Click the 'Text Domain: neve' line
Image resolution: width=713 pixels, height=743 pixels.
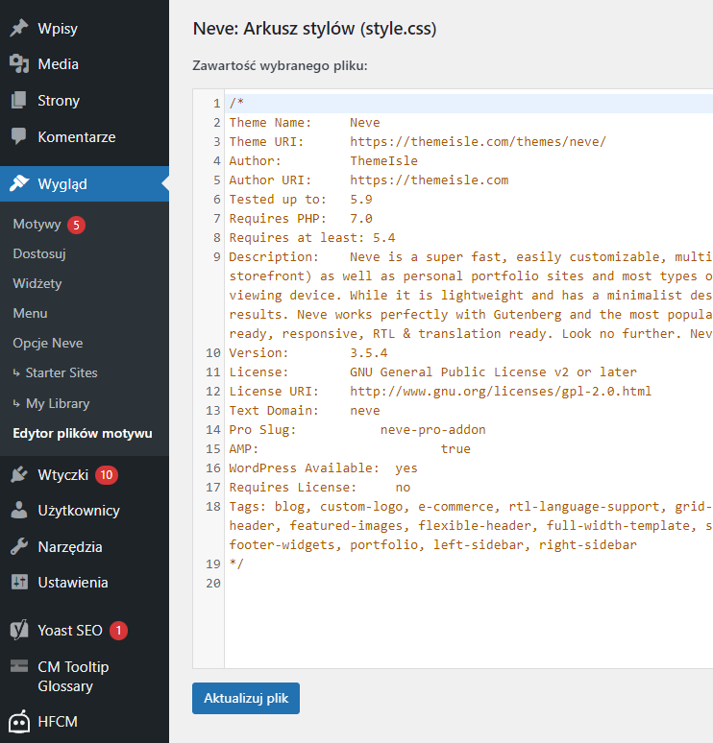305,410
